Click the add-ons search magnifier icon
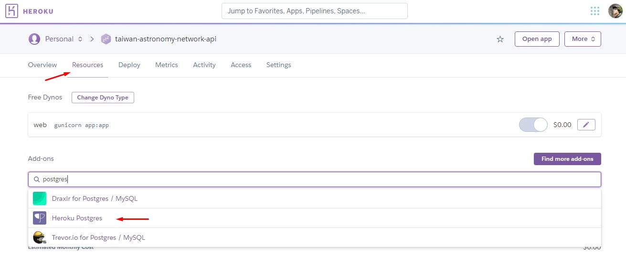The height and width of the screenshot is (276, 626). [x=37, y=179]
